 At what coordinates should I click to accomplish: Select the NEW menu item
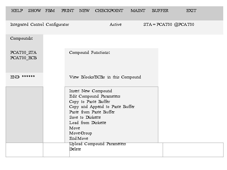click(x=84, y=11)
